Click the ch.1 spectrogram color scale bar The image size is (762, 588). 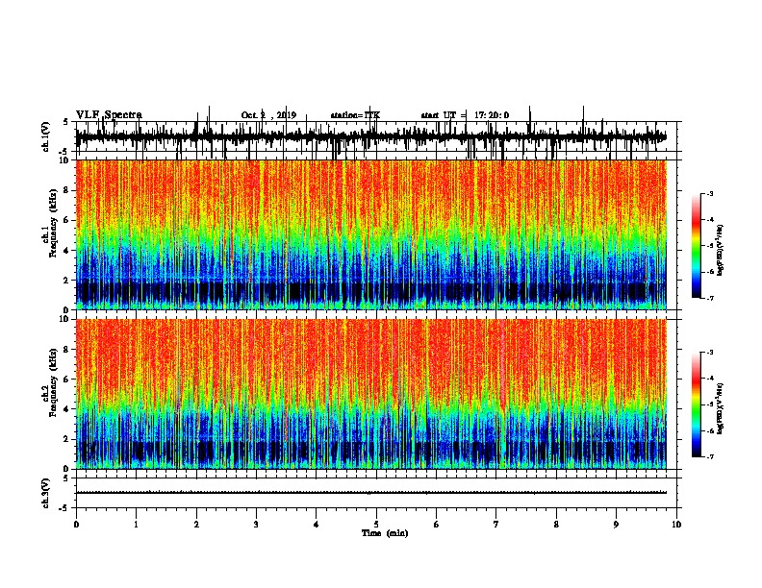[x=696, y=246]
